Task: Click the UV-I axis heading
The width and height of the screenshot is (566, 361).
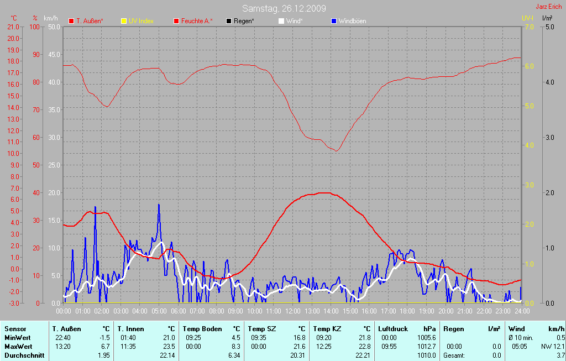Action: (x=527, y=18)
